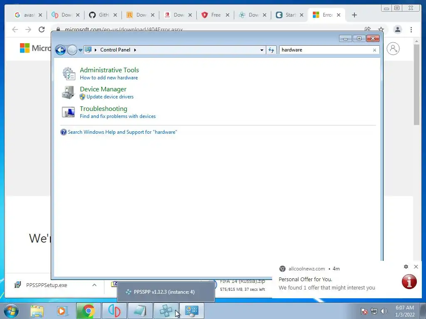Click the red info notification icon
This screenshot has height=319, width=426.
click(x=409, y=282)
